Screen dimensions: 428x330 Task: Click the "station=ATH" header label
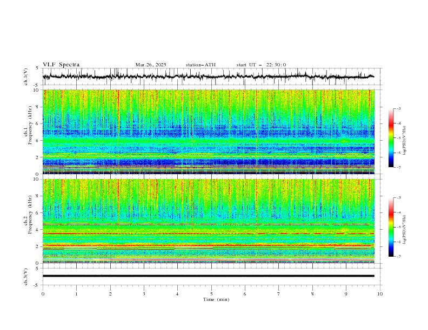[x=200, y=65]
